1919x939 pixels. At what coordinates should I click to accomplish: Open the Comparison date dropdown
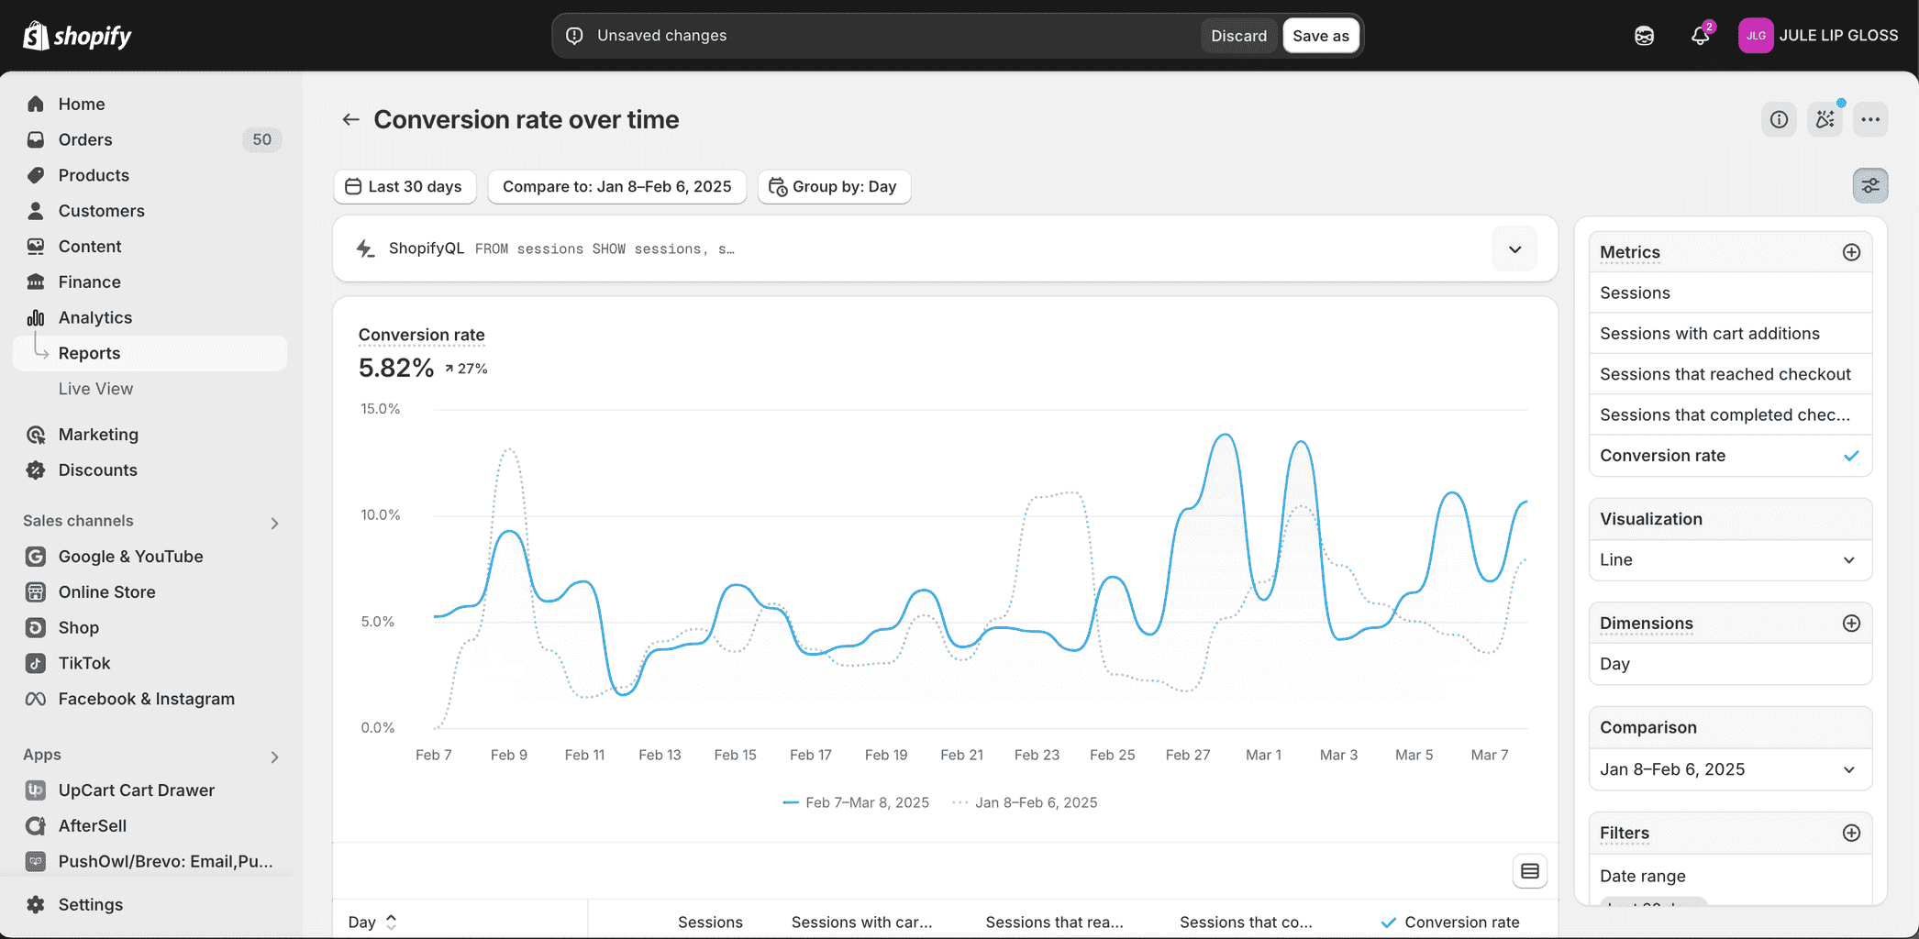pos(1730,769)
